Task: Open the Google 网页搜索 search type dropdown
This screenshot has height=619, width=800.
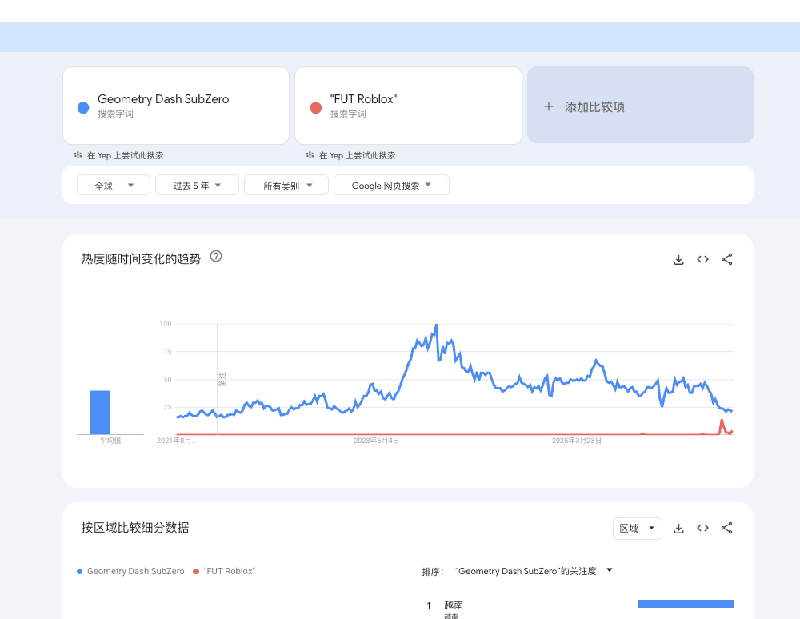Action: 391,185
